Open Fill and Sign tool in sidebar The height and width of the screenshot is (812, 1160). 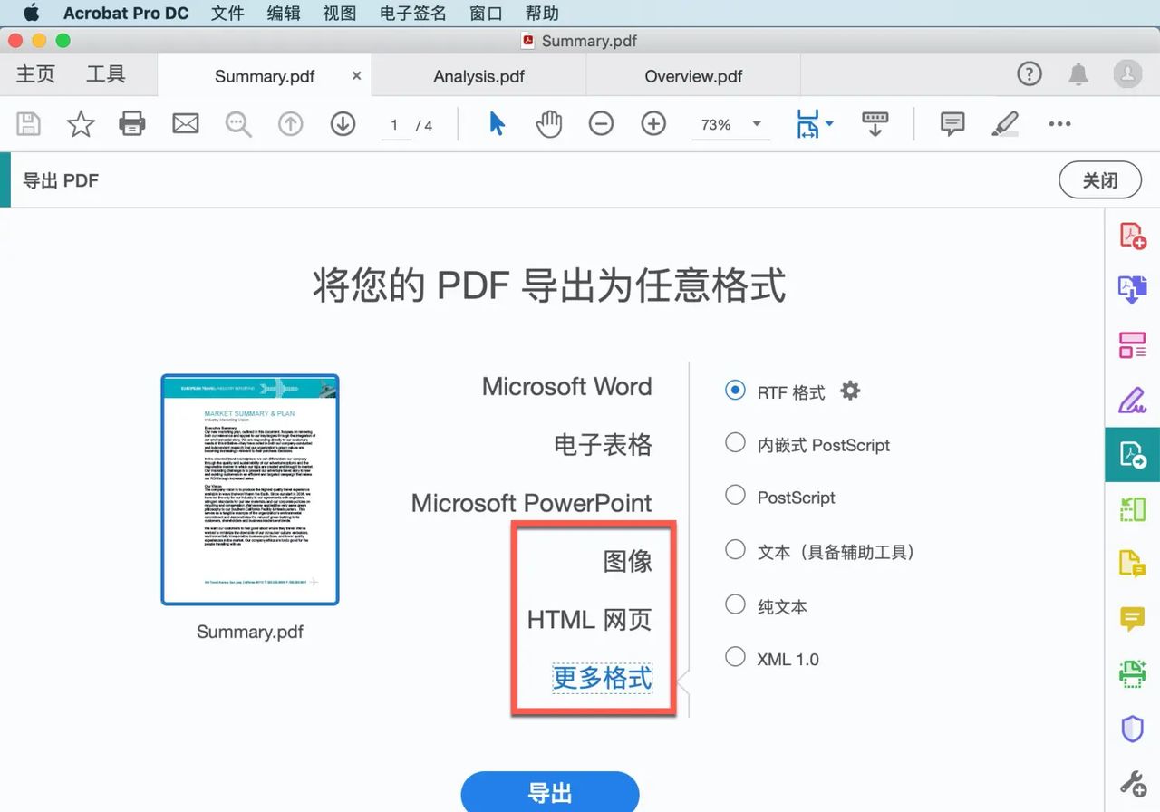click(1133, 400)
